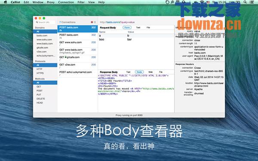Open the Edit menu
This screenshot has height=161, width=258.
tap(26, 2)
